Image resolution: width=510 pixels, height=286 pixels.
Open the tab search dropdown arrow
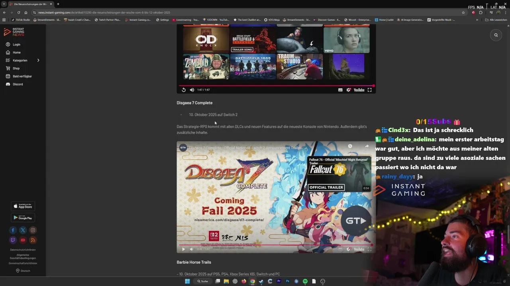4,4
